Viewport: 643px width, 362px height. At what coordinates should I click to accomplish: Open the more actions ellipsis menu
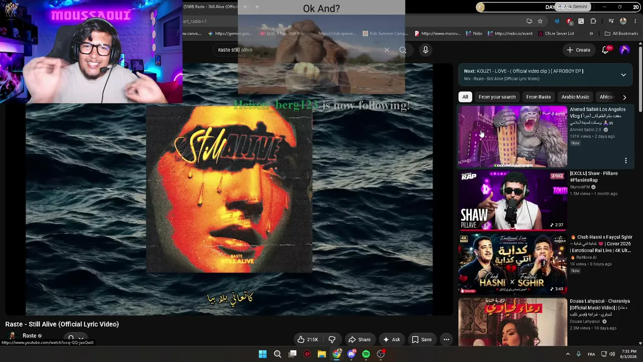tap(446, 339)
